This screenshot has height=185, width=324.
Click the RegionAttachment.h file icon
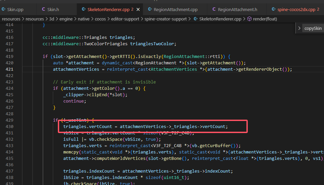pos(214,9)
